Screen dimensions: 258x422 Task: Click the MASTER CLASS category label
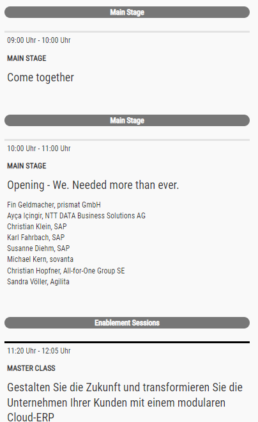click(x=31, y=368)
